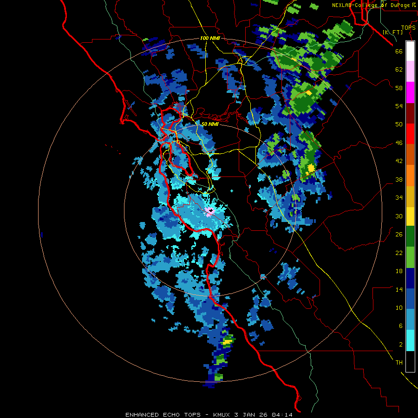Click the light green legend swatch

410,257
